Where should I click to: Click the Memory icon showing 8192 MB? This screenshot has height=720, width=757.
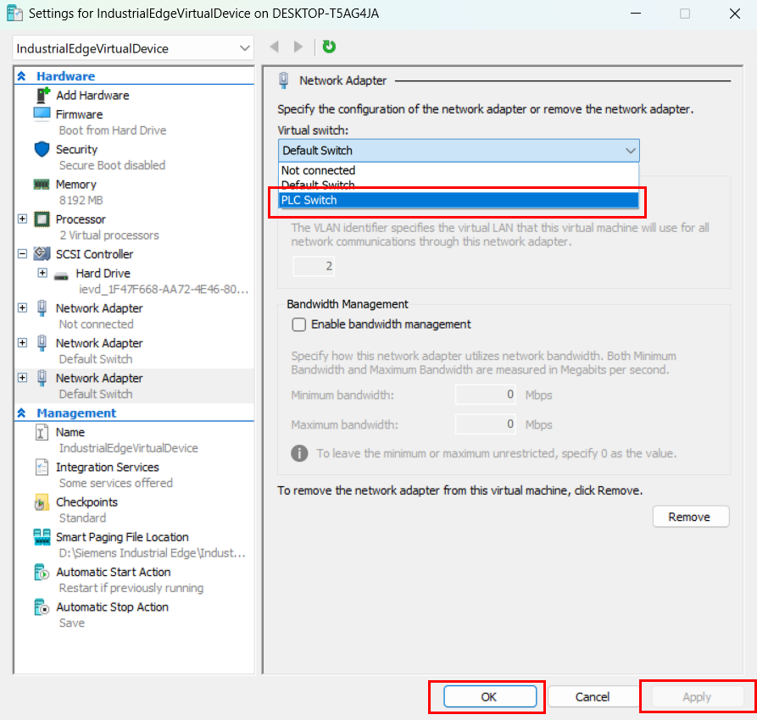pyautogui.click(x=40, y=184)
